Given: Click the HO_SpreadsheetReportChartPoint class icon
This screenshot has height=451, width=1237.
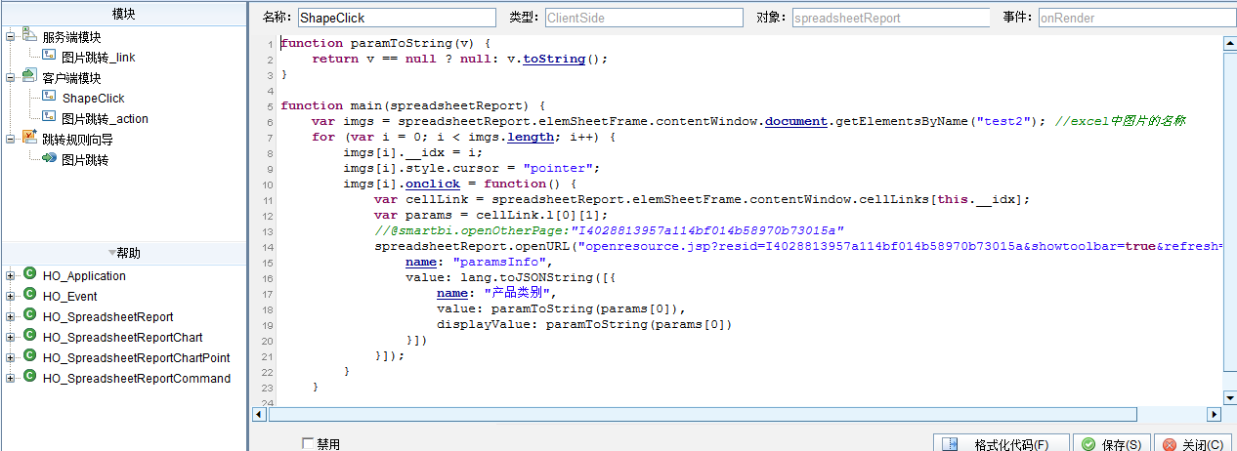Looking at the screenshot, I should point(29,357).
